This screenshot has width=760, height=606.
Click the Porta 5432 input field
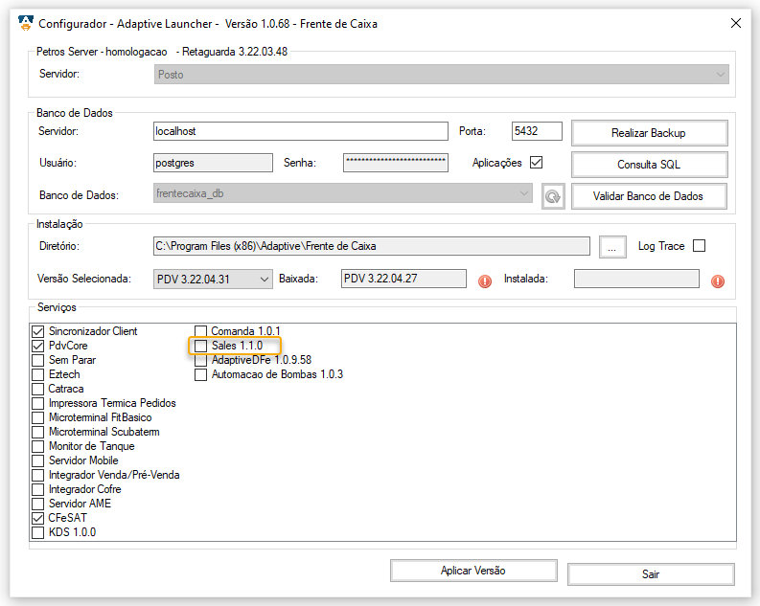click(536, 131)
